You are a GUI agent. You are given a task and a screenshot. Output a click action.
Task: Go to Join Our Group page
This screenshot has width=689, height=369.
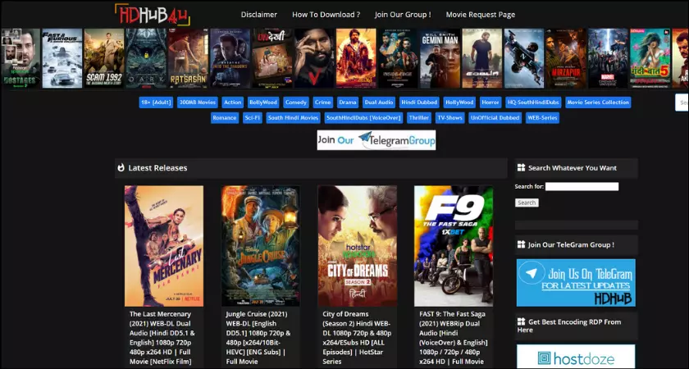point(403,15)
